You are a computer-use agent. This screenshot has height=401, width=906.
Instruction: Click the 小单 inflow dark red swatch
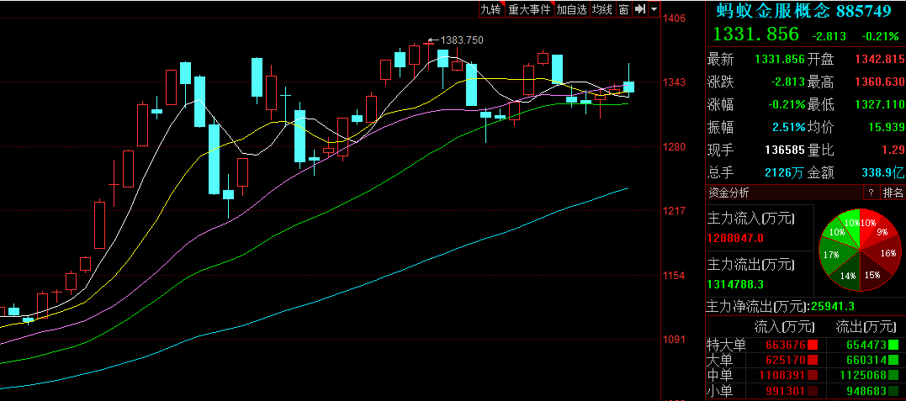tap(813, 390)
